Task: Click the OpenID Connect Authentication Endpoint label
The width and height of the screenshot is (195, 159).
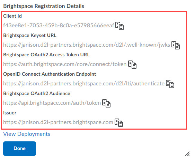Action: pos(50,74)
